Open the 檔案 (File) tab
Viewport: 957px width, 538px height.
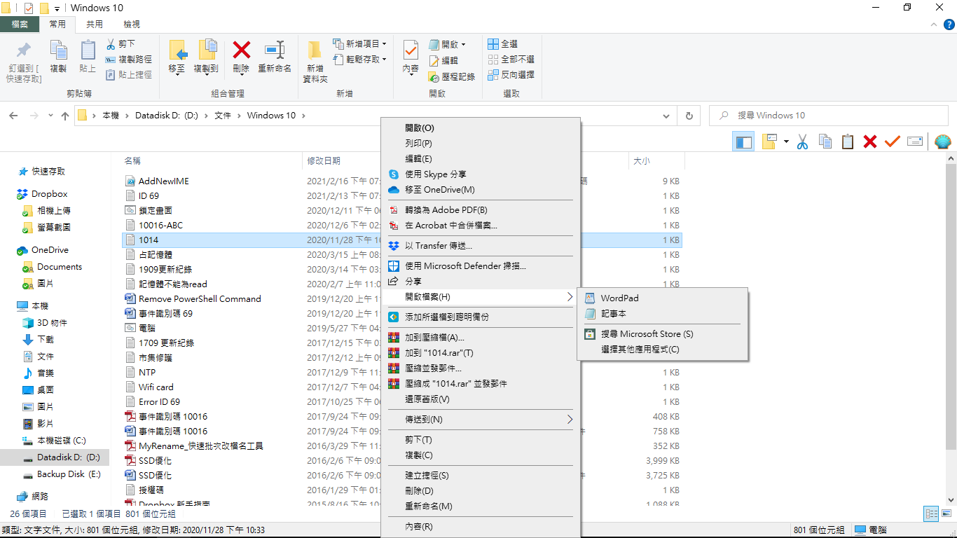click(x=20, y=24)
